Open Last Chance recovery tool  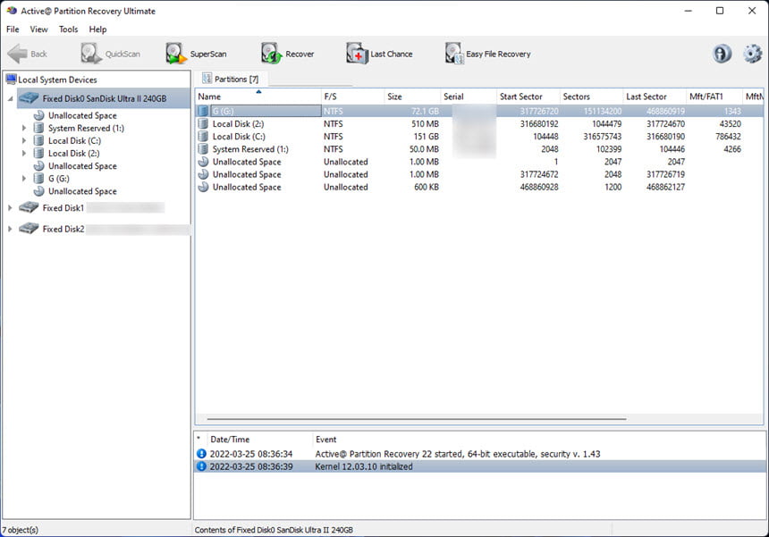point(357,54)
